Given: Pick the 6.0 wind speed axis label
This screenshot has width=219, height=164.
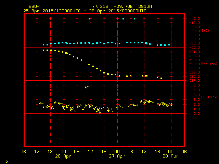Looking at the screenshot, I should coord(196,85).
